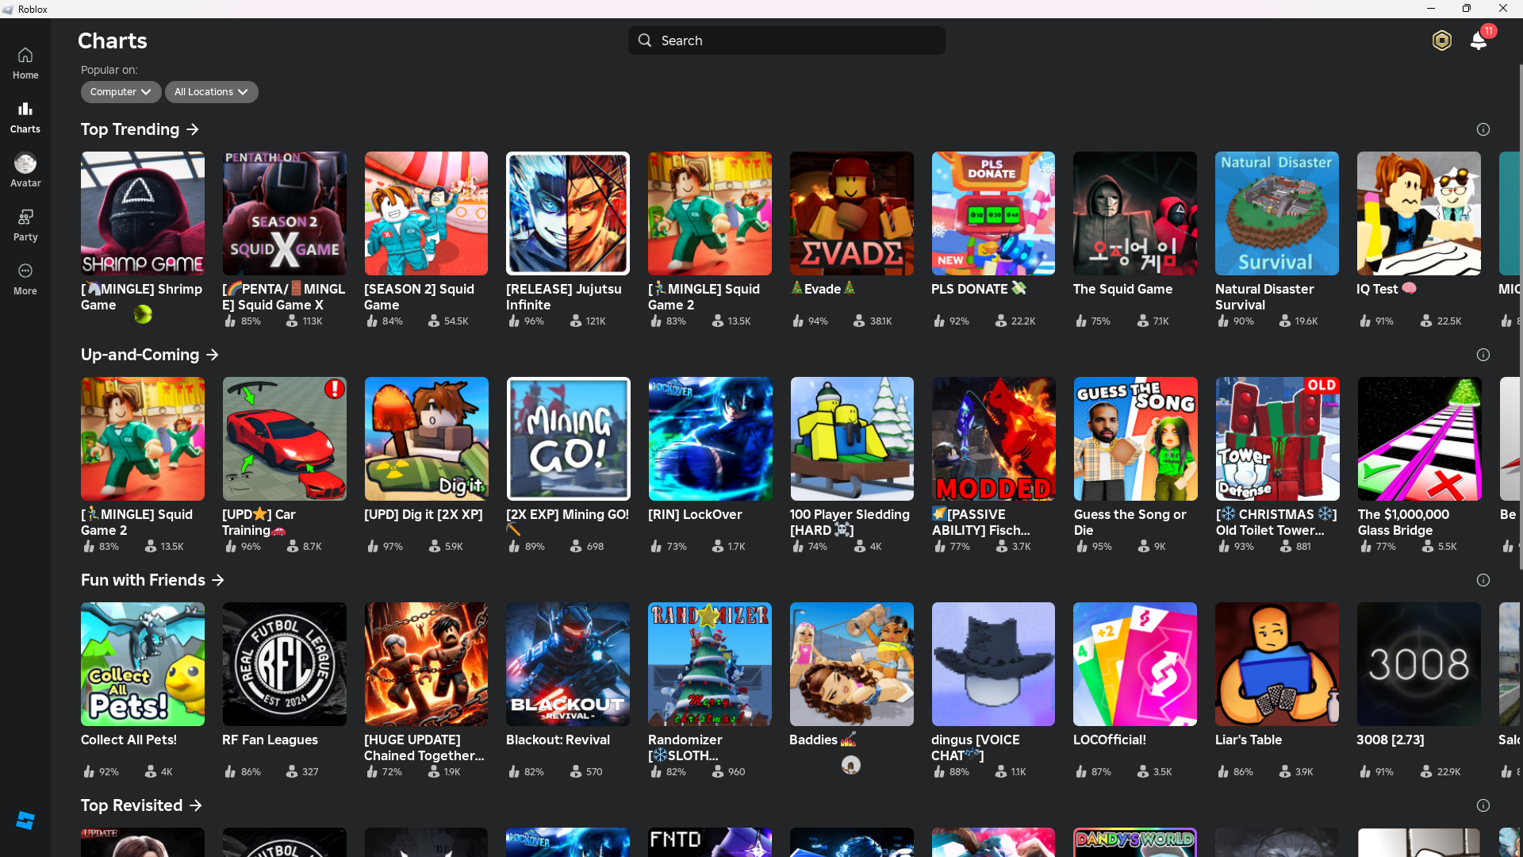Open Party in the sidebar

25,225
